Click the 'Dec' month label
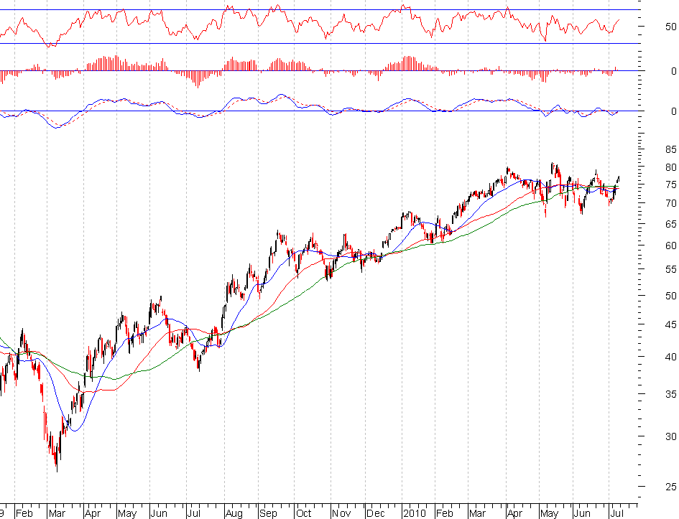 376,513
